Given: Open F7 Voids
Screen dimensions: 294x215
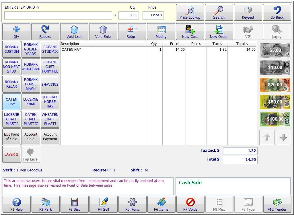Looking at the screenshot, I should point(190,204).
